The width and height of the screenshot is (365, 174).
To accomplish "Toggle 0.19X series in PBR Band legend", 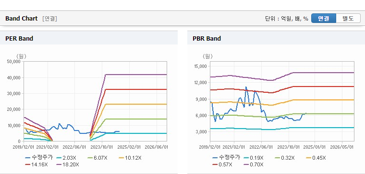I will (x=253, y=158).
